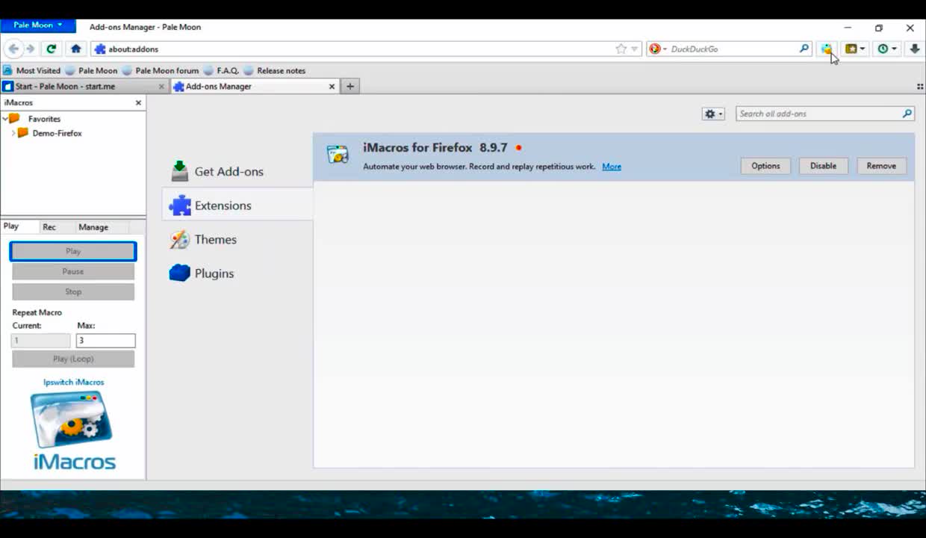Bookmark this page with the star icon
Viewport: 926px width, 538px height.
pyautogui.click(x=621, y=49)
